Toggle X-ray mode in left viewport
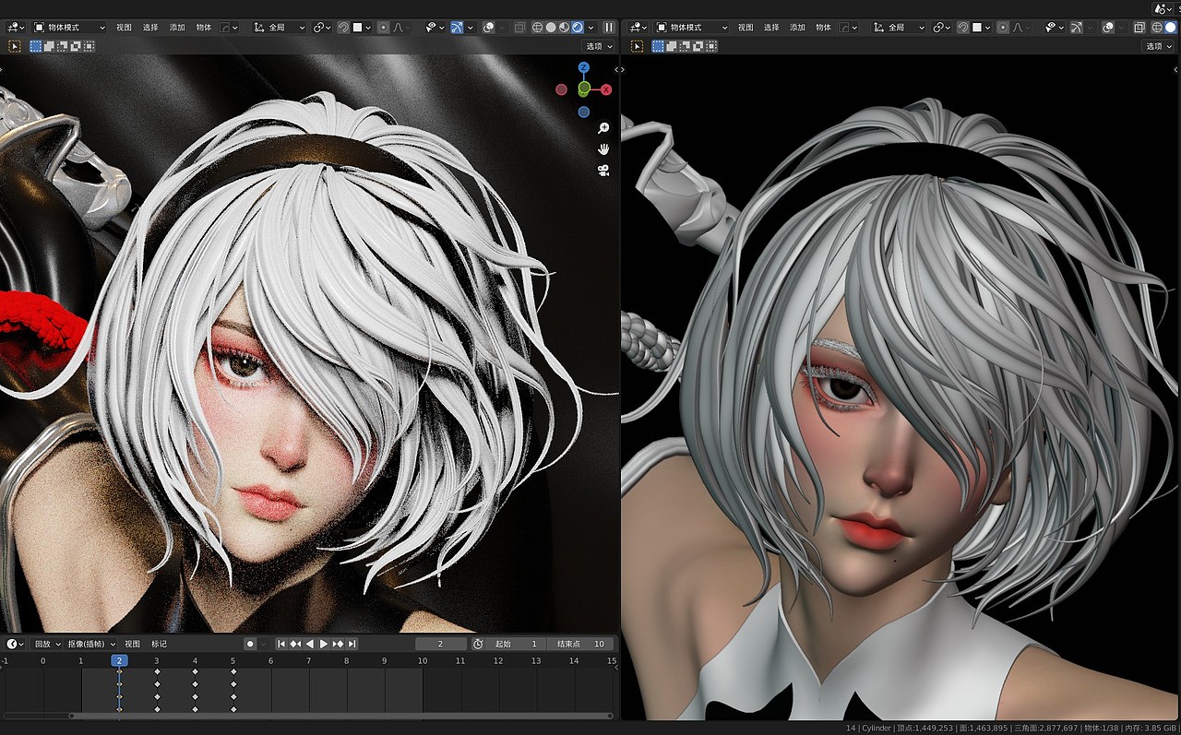This screenshot has height=735, width=1181. coord(519,28)
